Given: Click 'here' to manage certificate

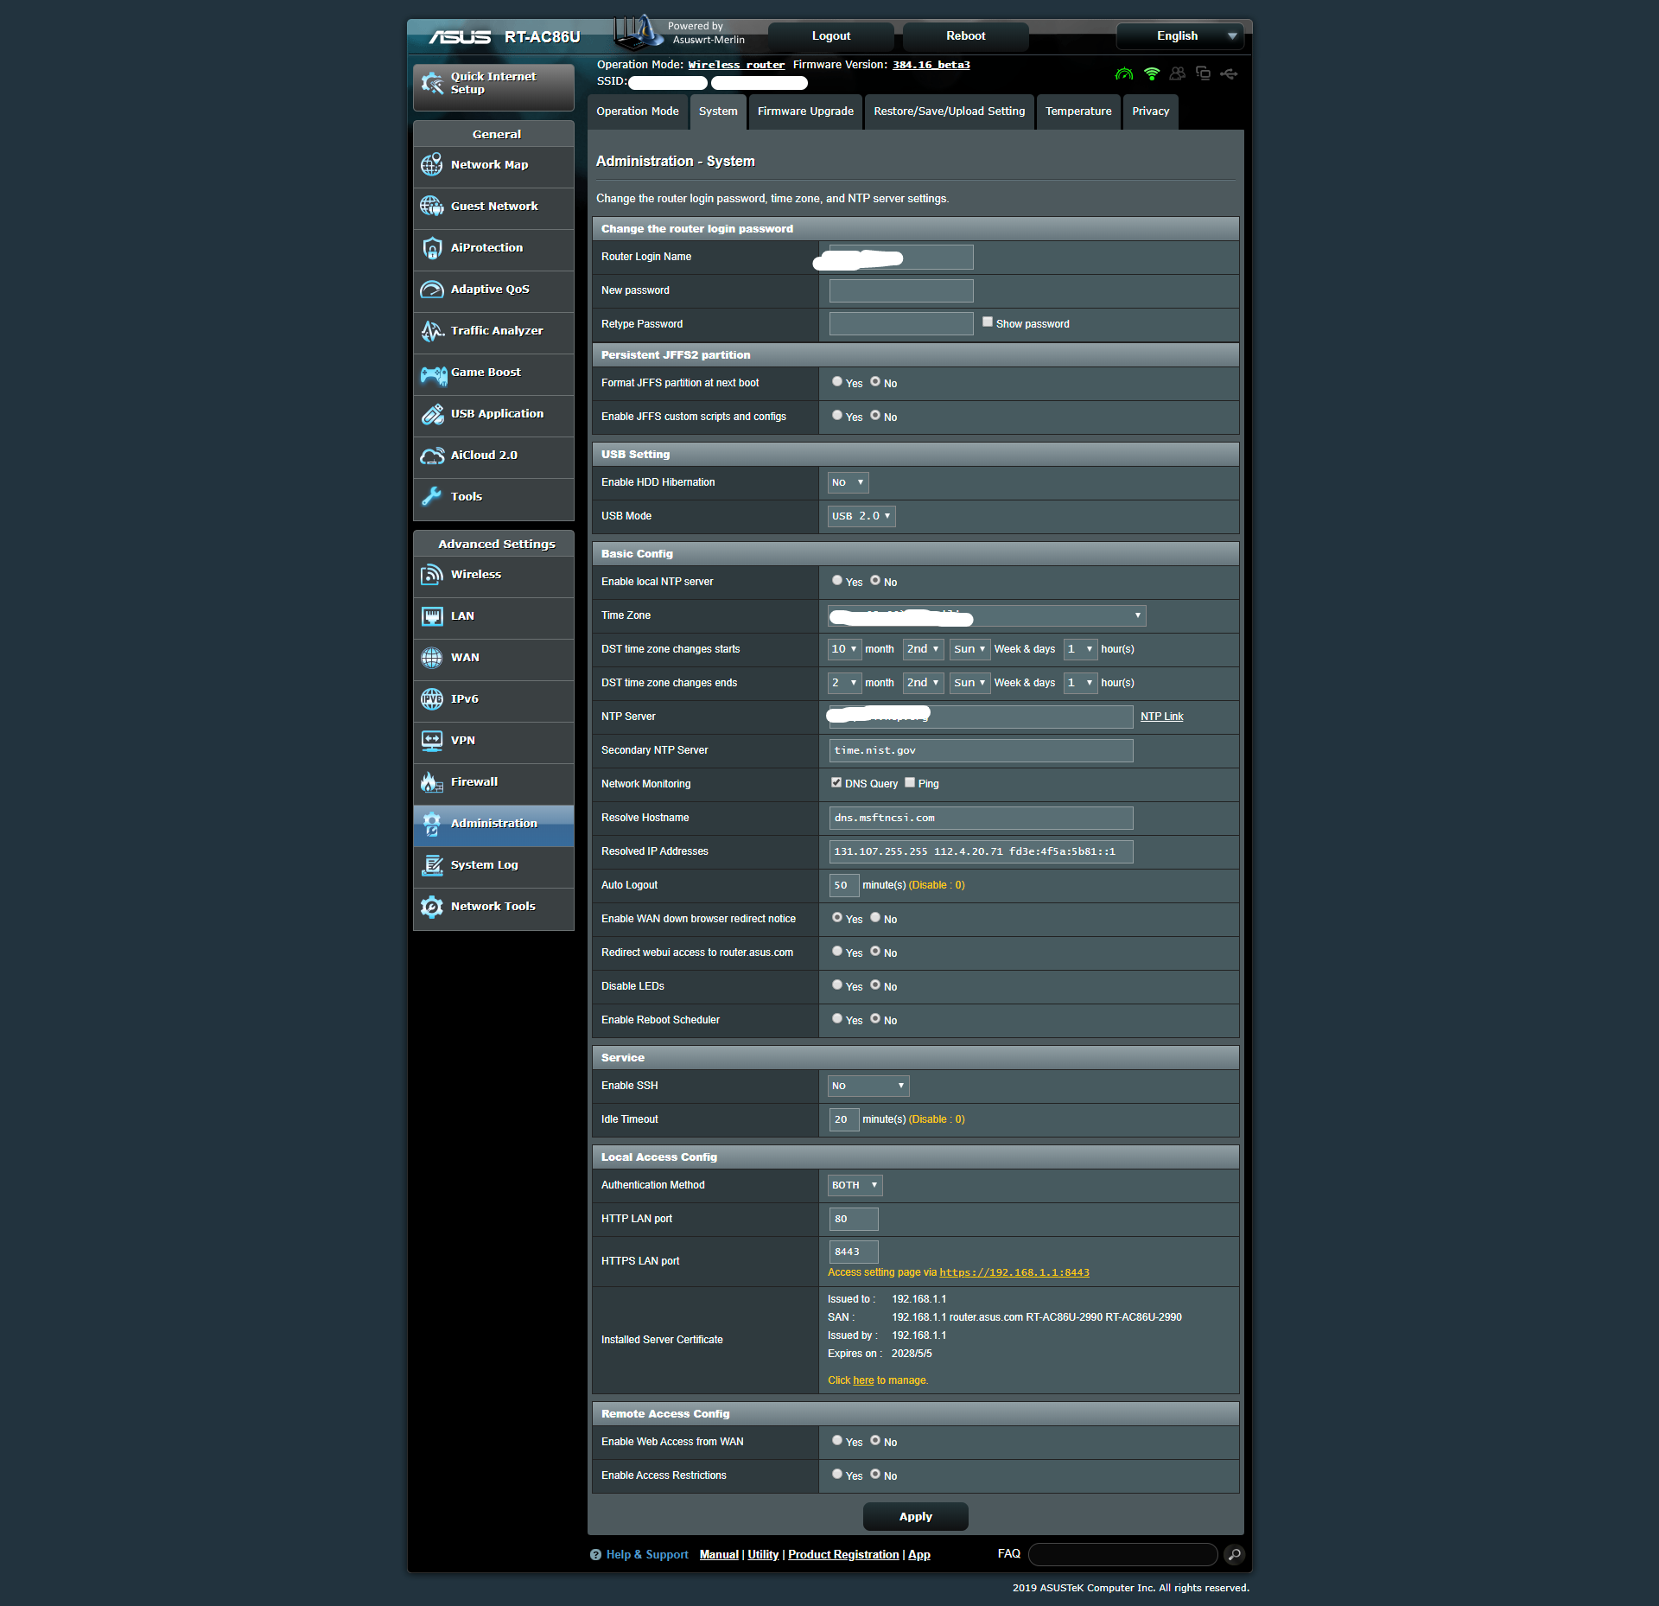Looking at the screenshot, I should (863, 1380).
